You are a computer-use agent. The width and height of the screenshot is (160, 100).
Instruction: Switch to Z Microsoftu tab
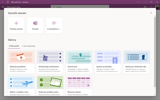(14, 46)
